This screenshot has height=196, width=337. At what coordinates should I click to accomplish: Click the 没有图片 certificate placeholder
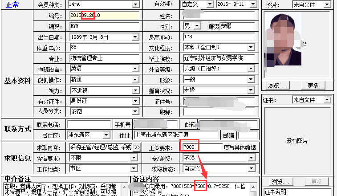pos(297,141)
